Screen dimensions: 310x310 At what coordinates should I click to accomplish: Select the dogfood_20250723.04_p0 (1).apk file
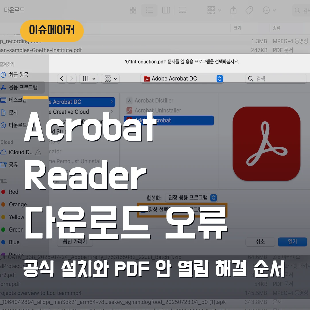click(113, 302)
